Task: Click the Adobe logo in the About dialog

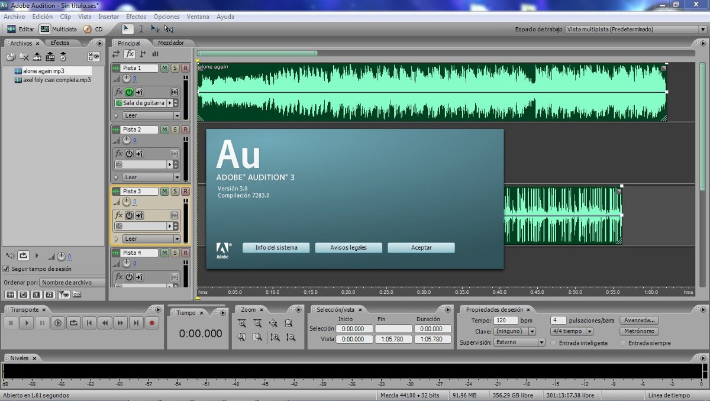Action: click(222, 251)
